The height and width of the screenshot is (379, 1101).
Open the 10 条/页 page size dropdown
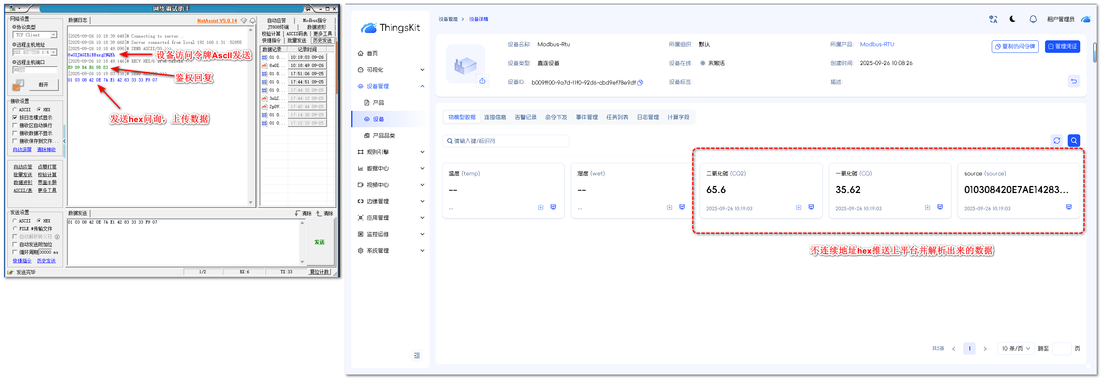pyautogui.click(x=1015, y=349)
